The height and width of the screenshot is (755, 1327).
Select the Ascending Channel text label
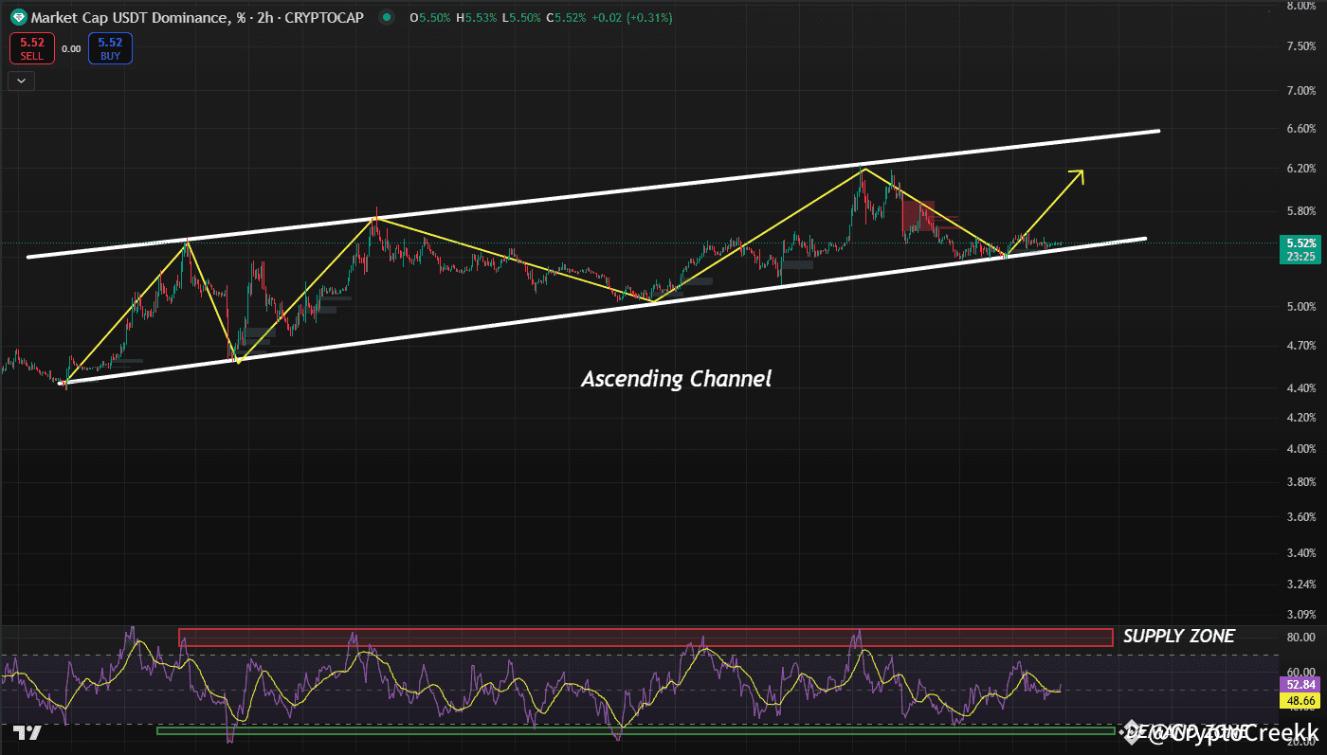click(x=676, y=379)
